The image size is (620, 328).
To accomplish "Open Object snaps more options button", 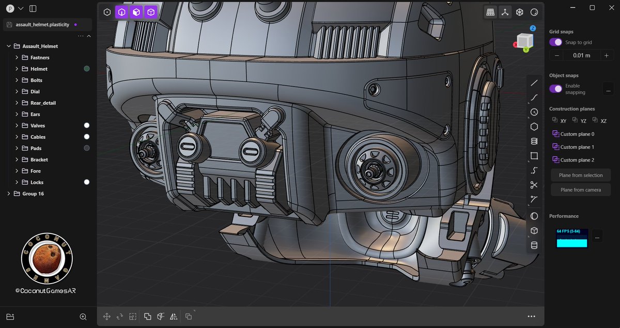I will click(608, 89).
